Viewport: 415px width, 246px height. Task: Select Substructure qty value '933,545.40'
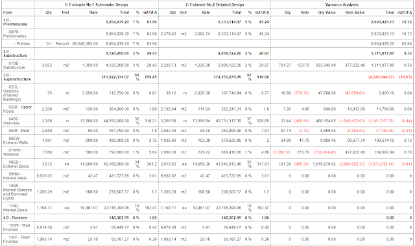[326, 65]
